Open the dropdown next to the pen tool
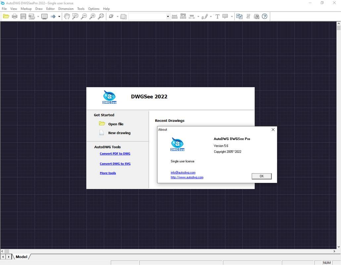 coord(211,16)
